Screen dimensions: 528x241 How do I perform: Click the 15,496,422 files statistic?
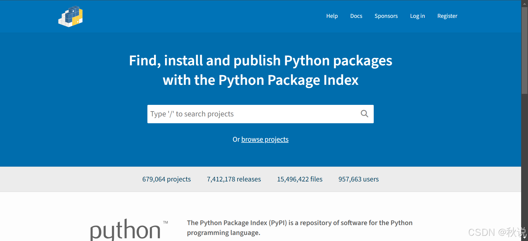[300, 179]
